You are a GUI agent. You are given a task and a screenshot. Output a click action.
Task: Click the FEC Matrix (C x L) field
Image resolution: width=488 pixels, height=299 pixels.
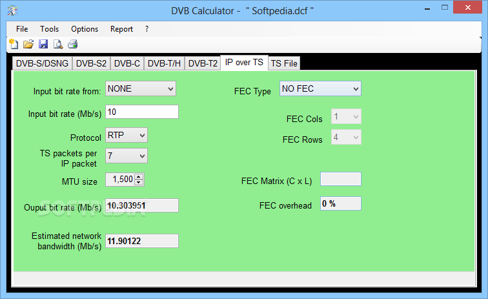[x=341, y=179]
